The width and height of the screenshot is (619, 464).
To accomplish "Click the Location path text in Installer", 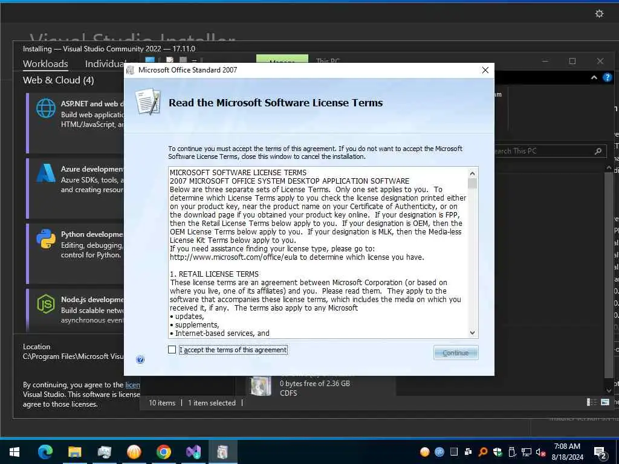I will click(73, 356).
